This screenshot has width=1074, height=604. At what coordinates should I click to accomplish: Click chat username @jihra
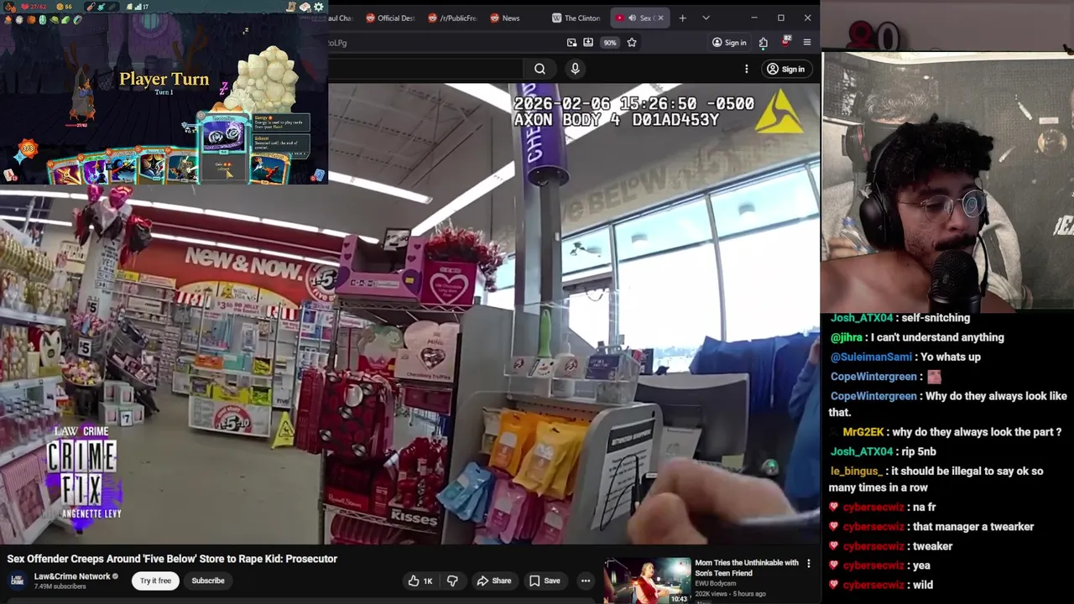point(847,337)
